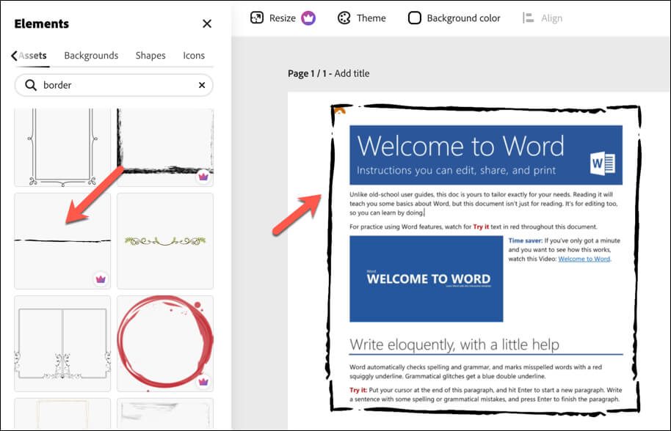
Task: Open the Shapes tab
Action: [150, 56]
